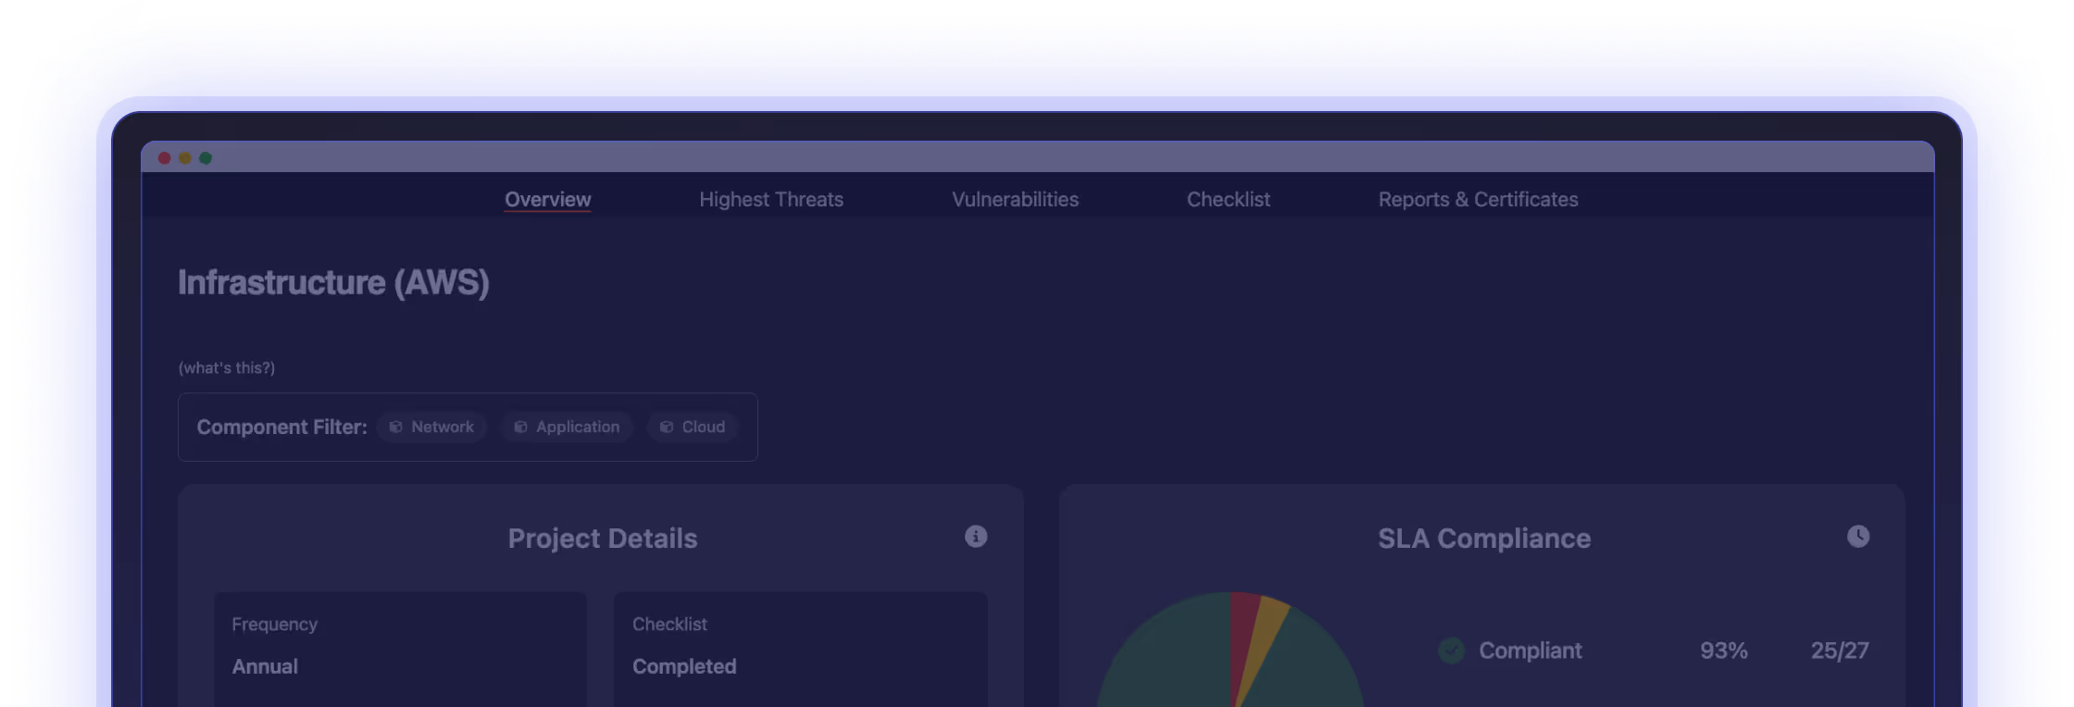
Task: Click the green window maximize dot
Action: (x=206, y=158)
